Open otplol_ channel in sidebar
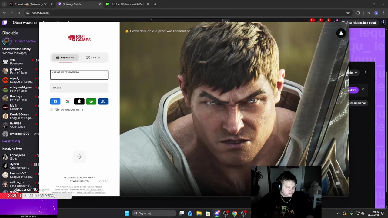388x218 pixels. (20, 80)
